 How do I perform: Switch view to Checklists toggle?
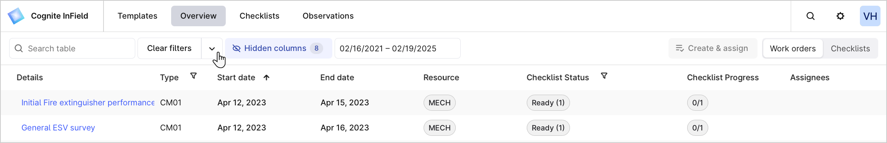[x=850, y=48]
